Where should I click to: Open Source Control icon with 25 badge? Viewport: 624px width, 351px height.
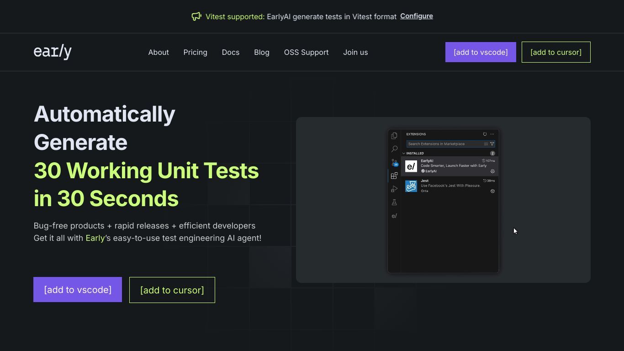click(x=395, y=163)
